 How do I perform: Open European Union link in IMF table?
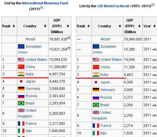(30, 49)
